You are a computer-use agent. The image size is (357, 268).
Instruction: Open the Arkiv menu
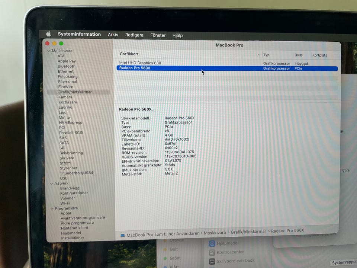113,35
